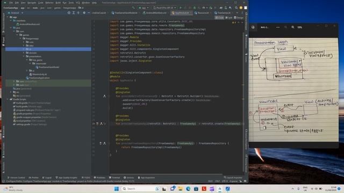Open File Explorer from the taskbar
344x193 pixels.
click(x=181, y=189)
